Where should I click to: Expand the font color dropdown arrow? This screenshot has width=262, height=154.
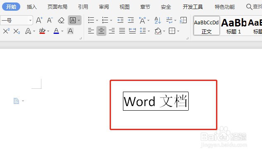(62, 31)
